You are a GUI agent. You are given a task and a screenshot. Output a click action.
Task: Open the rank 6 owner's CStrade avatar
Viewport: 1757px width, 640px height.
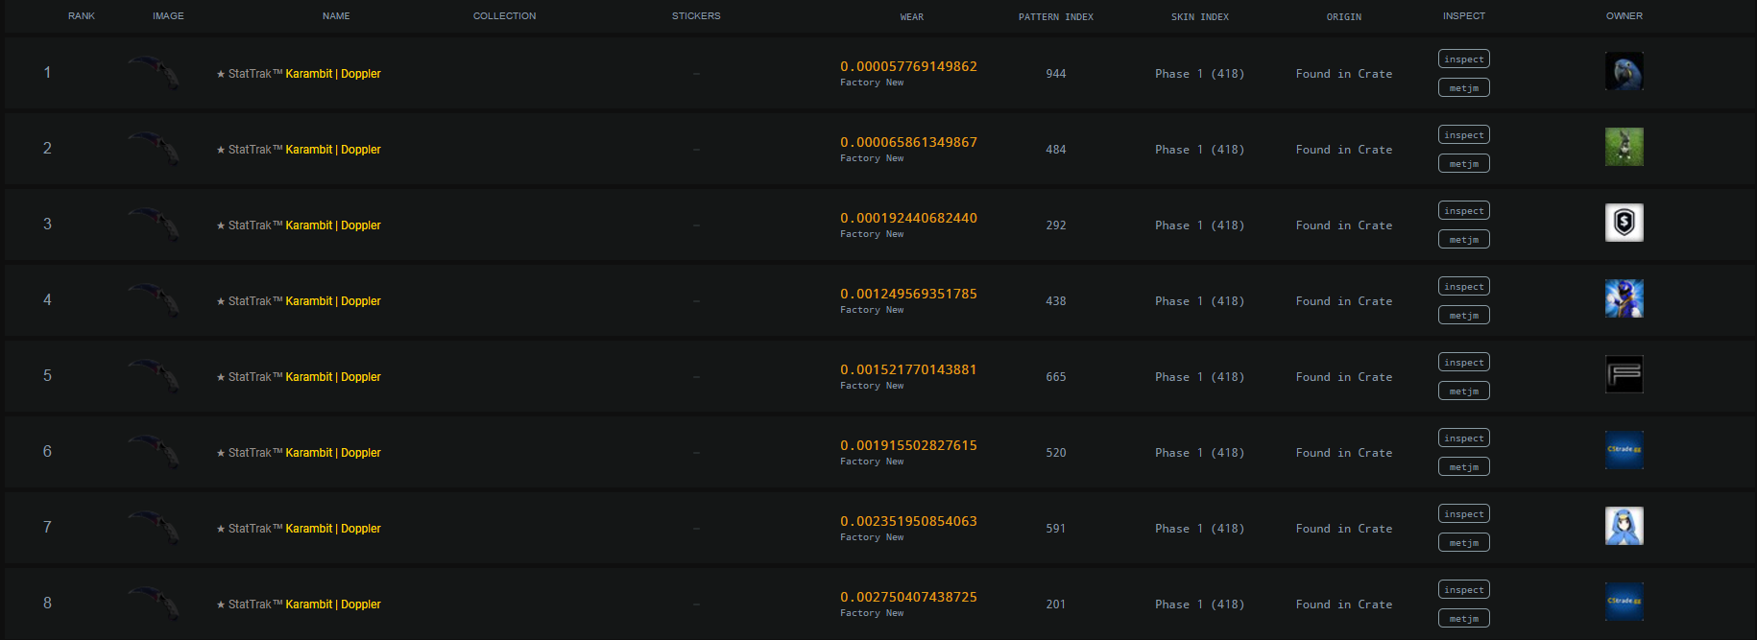pyautogui.click(x=1624, y=450)
